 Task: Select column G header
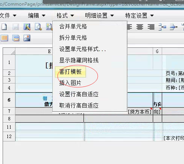pyautogui.click(x=157, y=51)
